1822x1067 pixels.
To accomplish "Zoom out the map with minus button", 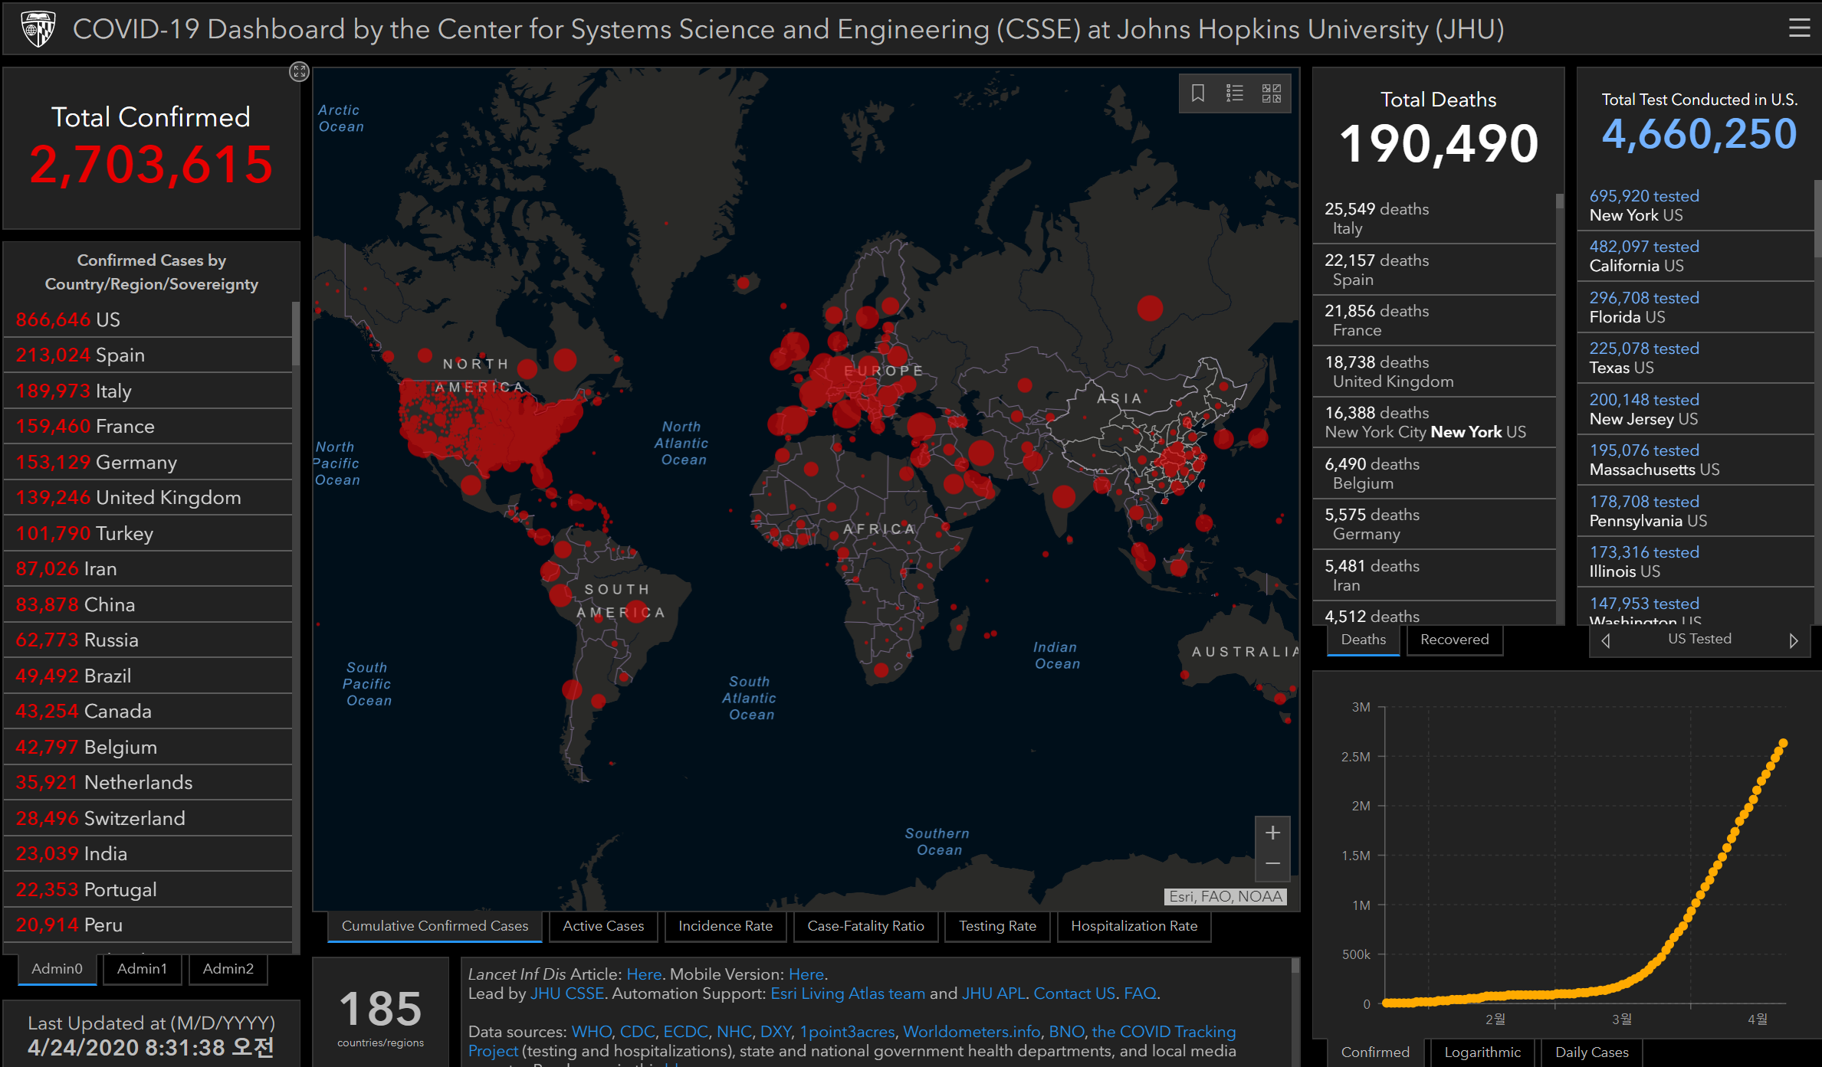I will (1272, 864).
